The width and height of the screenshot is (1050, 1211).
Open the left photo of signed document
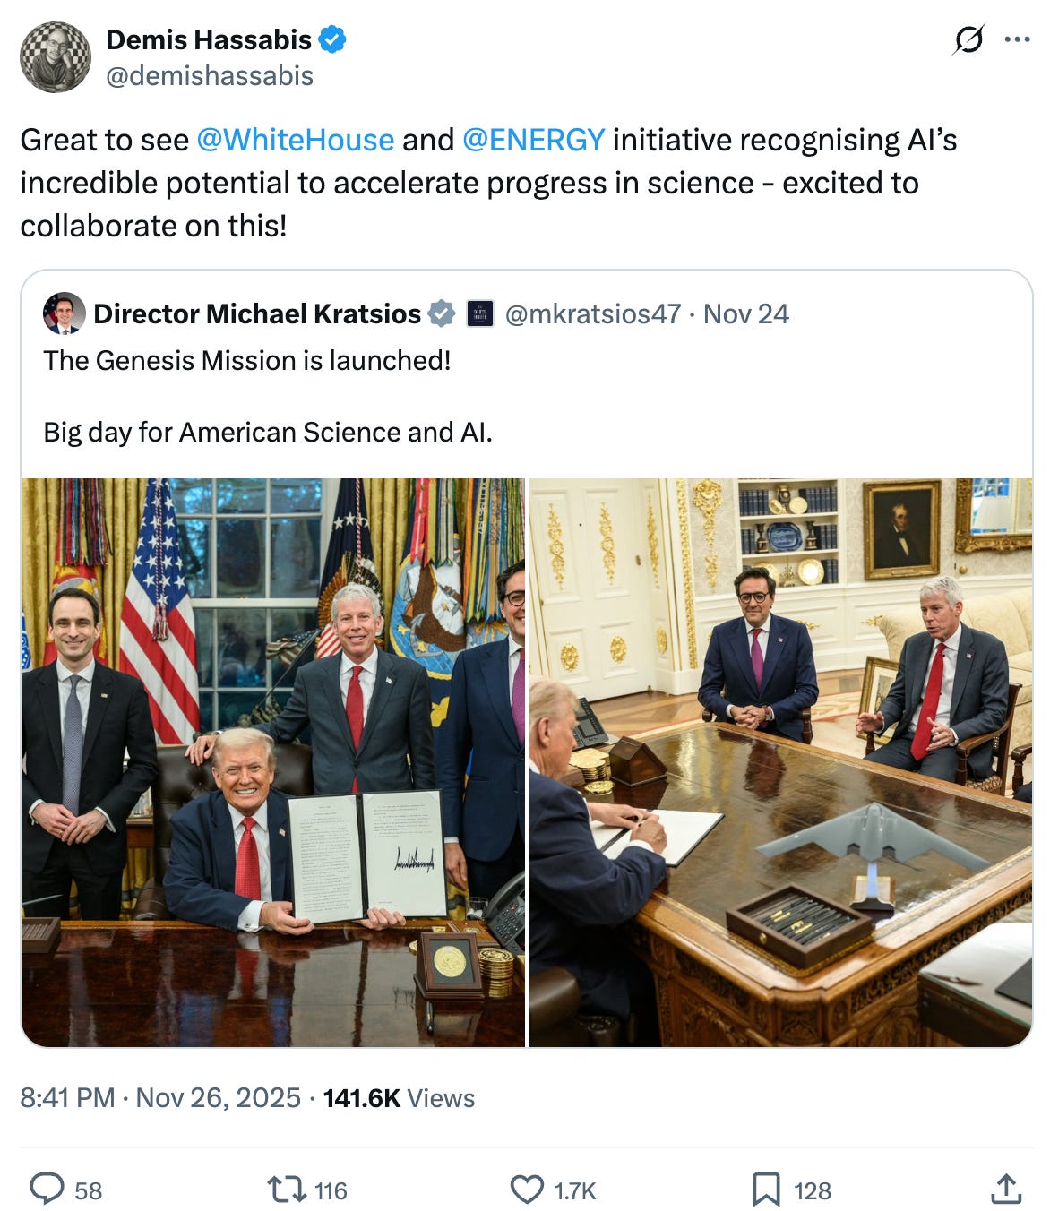coord(273,762)
